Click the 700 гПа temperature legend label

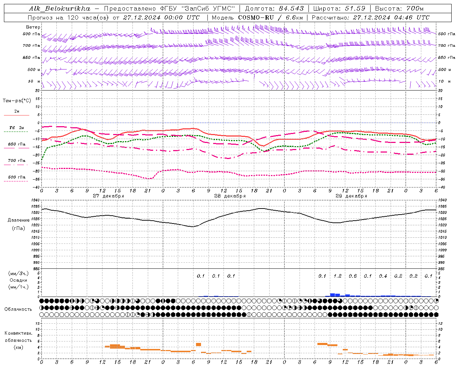coord(17,160)
